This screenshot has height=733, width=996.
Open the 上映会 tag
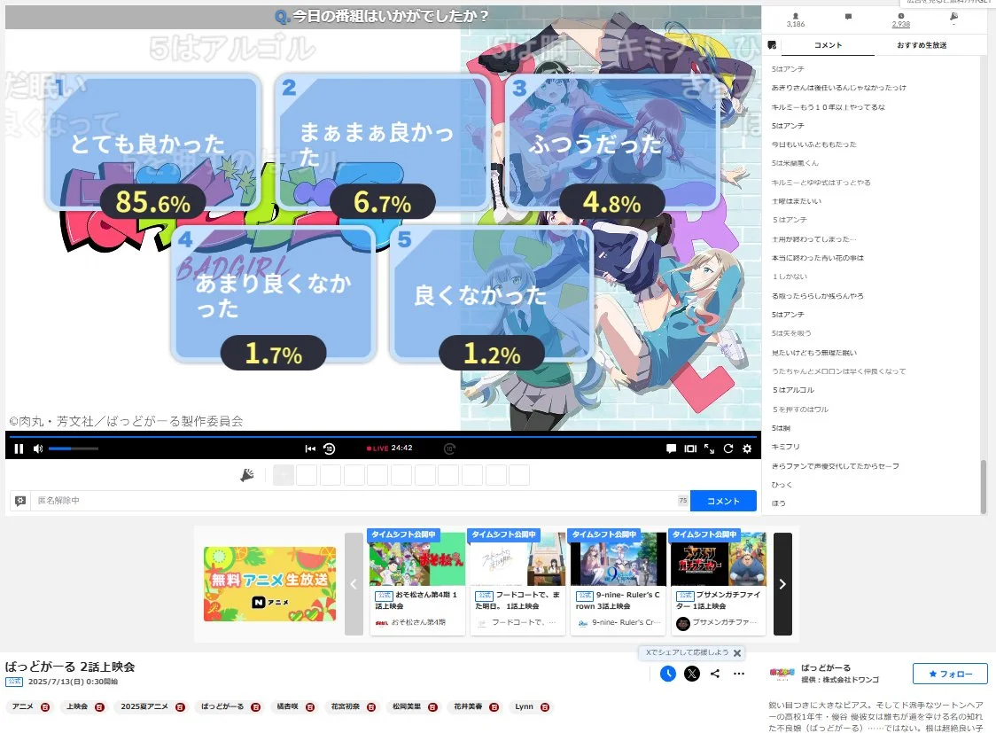77,706
